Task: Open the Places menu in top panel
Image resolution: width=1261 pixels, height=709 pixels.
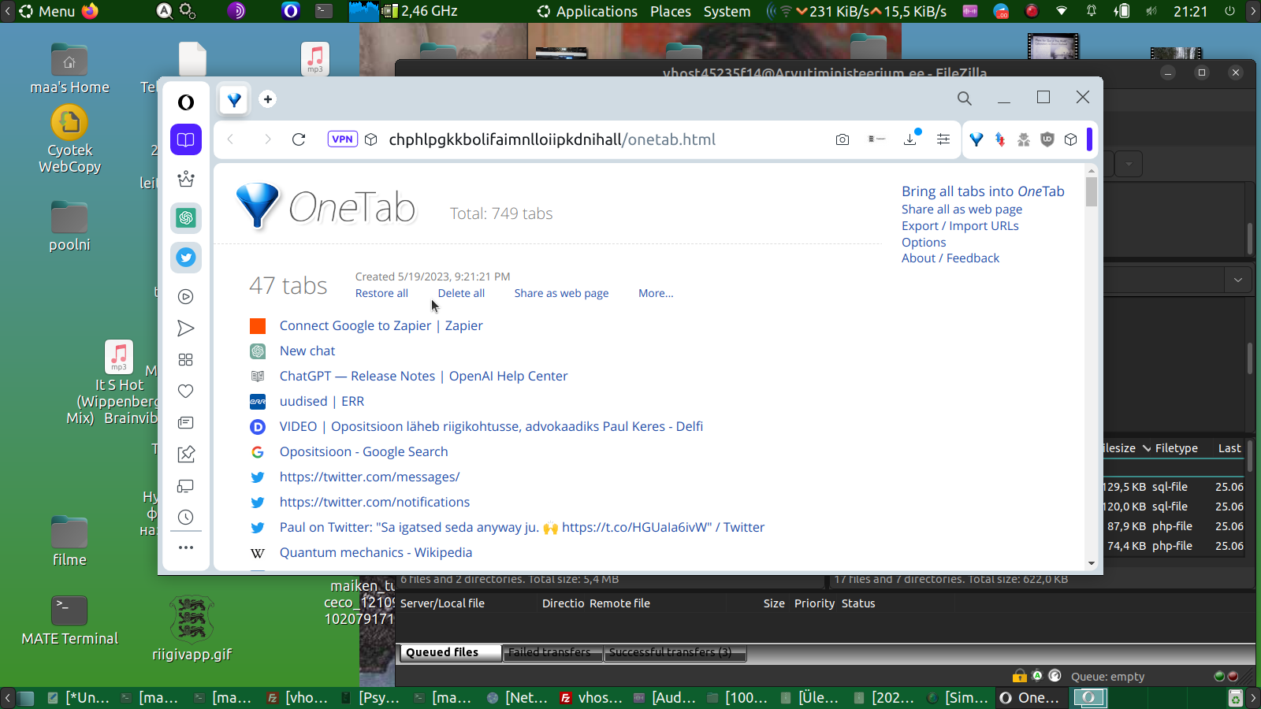Action: 671,11
